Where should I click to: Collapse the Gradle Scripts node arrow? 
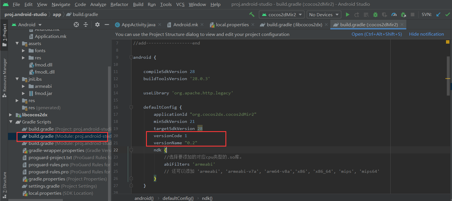click(11, 122)
